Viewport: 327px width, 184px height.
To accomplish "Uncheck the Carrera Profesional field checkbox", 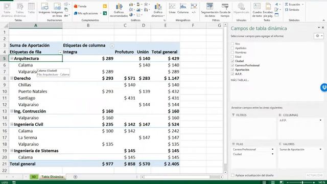I will pos(232,65).
